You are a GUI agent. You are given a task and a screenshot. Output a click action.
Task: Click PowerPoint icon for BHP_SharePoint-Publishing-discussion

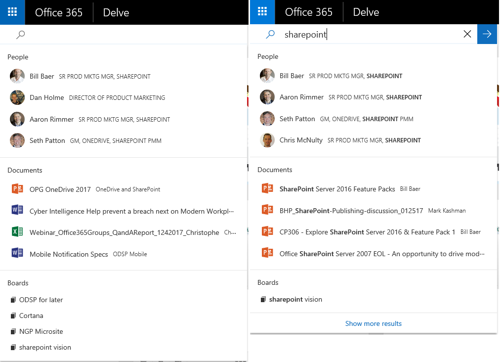click(x=267, y=210)
